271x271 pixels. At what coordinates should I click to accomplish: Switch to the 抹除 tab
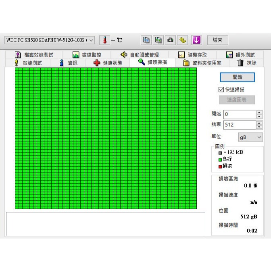247,63
